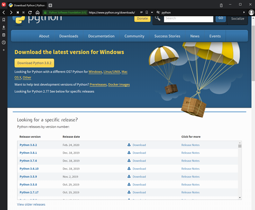Change search engine via magnifier icon
This screenshot has width=255, height=210.
pos(158,12)
